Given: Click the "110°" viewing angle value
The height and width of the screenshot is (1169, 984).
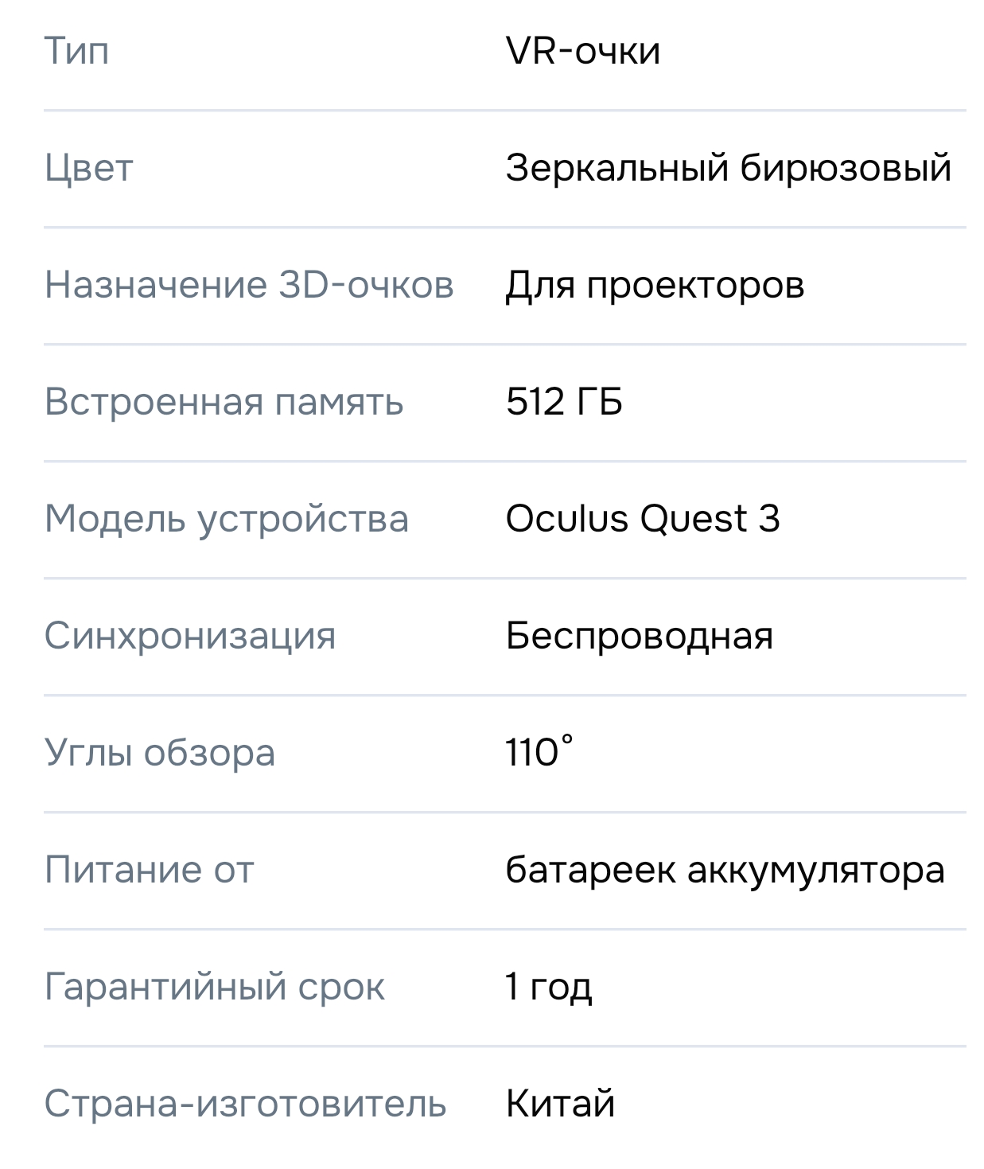Looking at the screenshot, I should click(x=539, y=752).
